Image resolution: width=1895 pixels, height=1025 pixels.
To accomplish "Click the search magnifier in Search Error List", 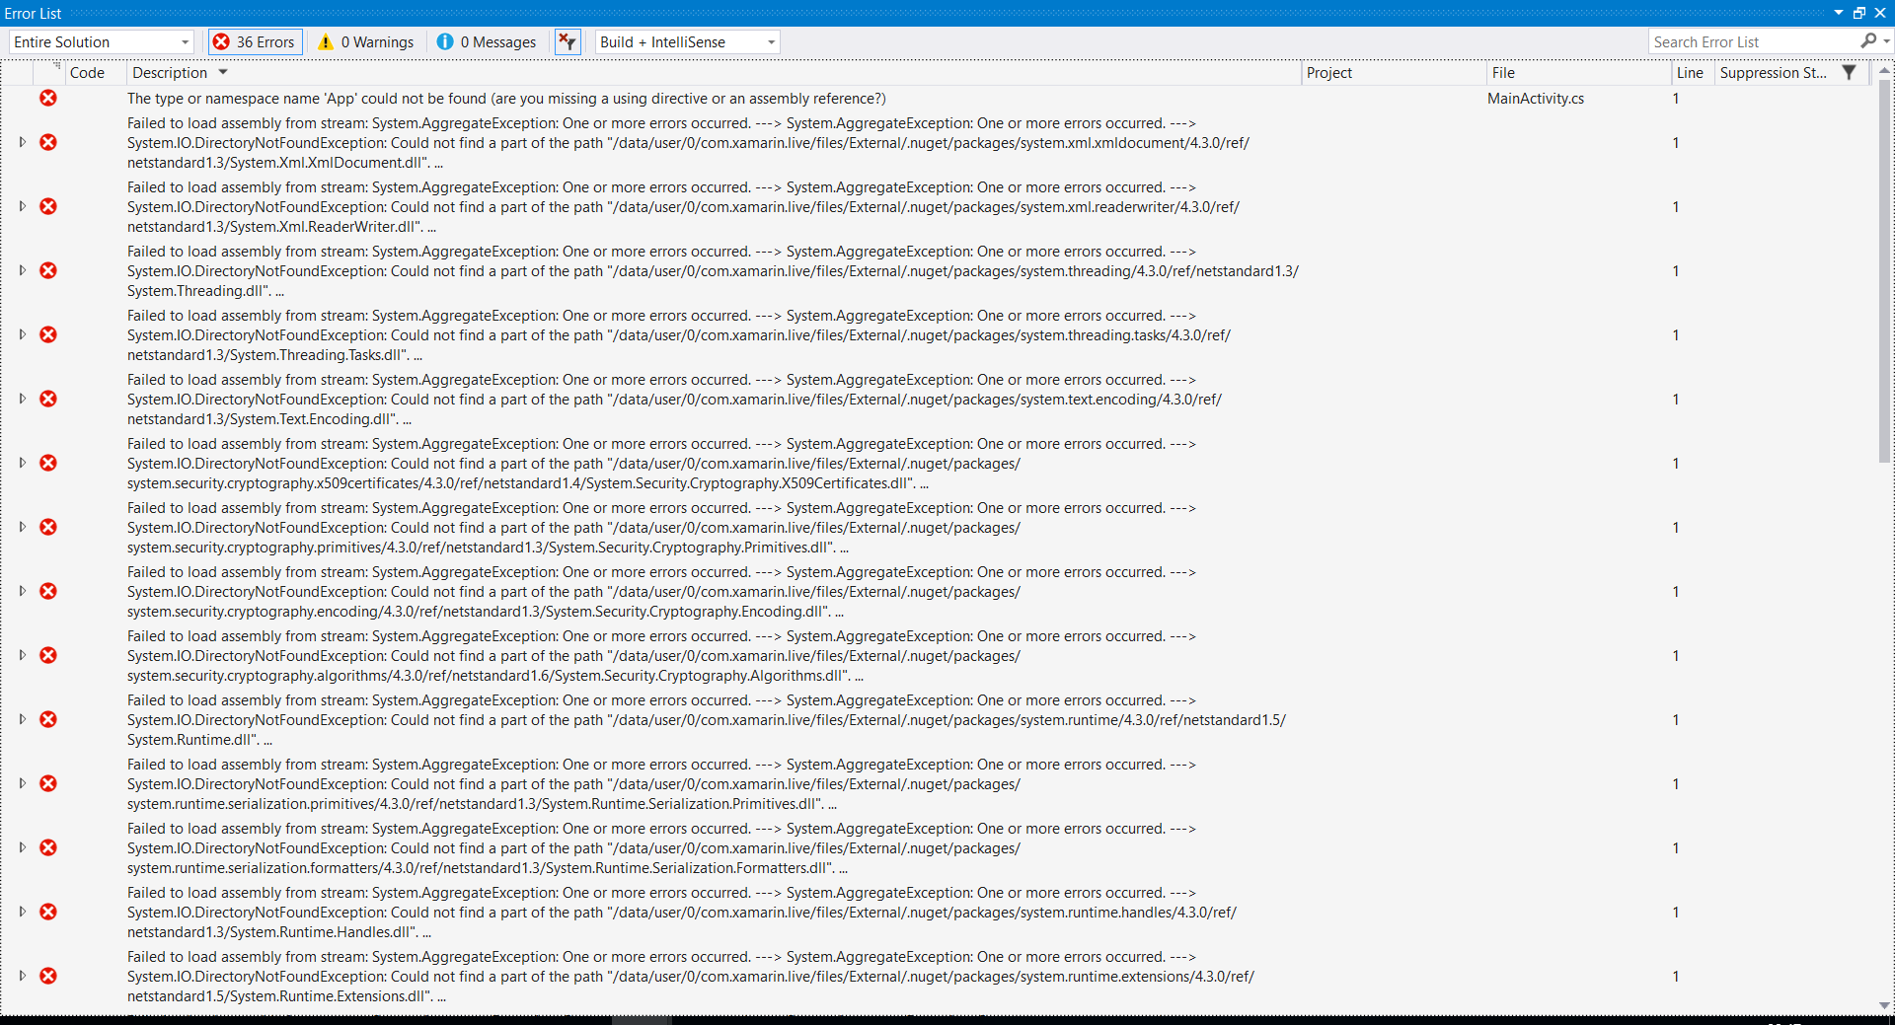I will click(x=1870, y=41).
